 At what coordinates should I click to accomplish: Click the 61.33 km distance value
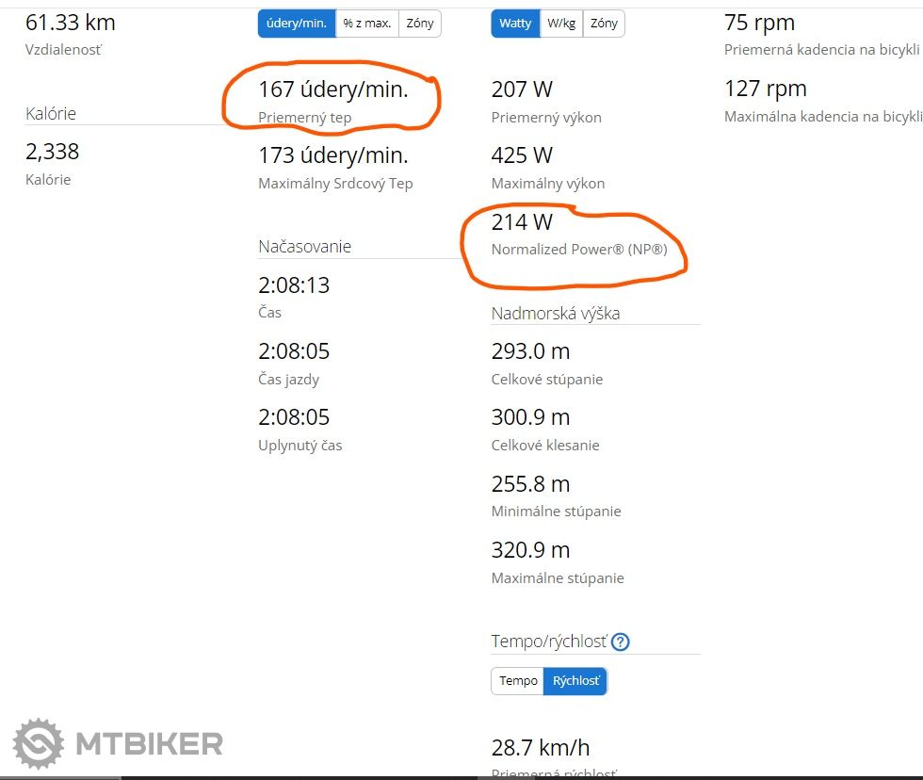click(x=71, y=21)
